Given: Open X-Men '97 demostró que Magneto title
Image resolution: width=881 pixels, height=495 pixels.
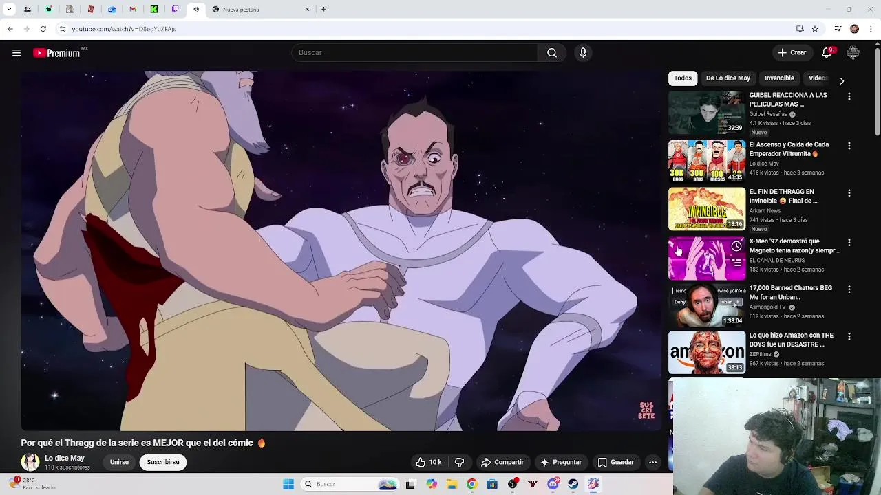Looking at the screenshot, I should pyautogui.click(x=794, y=246).
